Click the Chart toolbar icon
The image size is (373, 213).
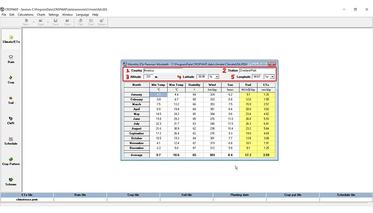(91, 22)
